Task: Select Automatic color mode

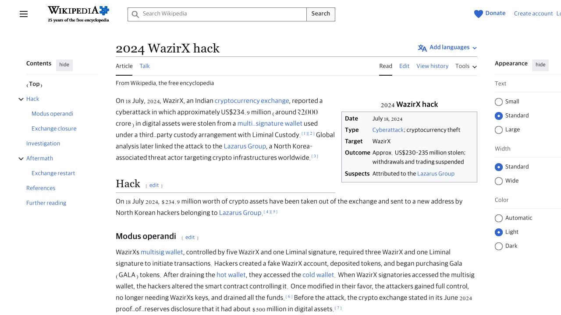Action: click(499, 218)
